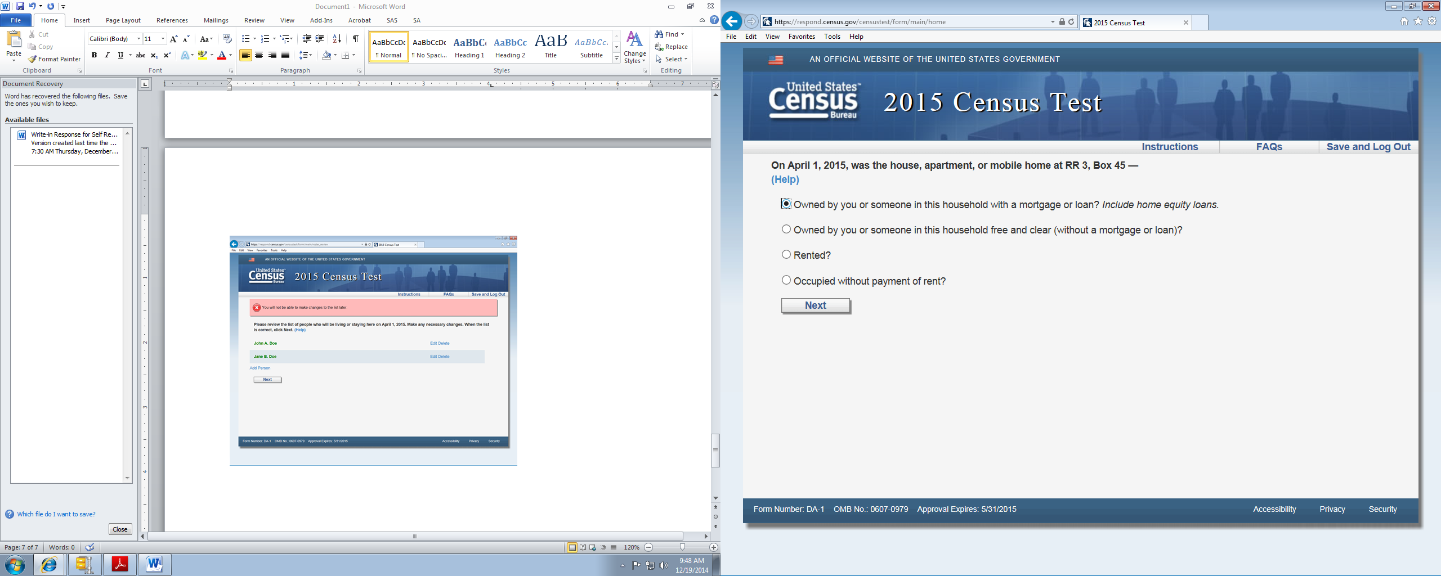Screen dimensions: 1441x576
Task: Close the Document Recovery pane
Action: pyautogui.click(x=120, y=529)
